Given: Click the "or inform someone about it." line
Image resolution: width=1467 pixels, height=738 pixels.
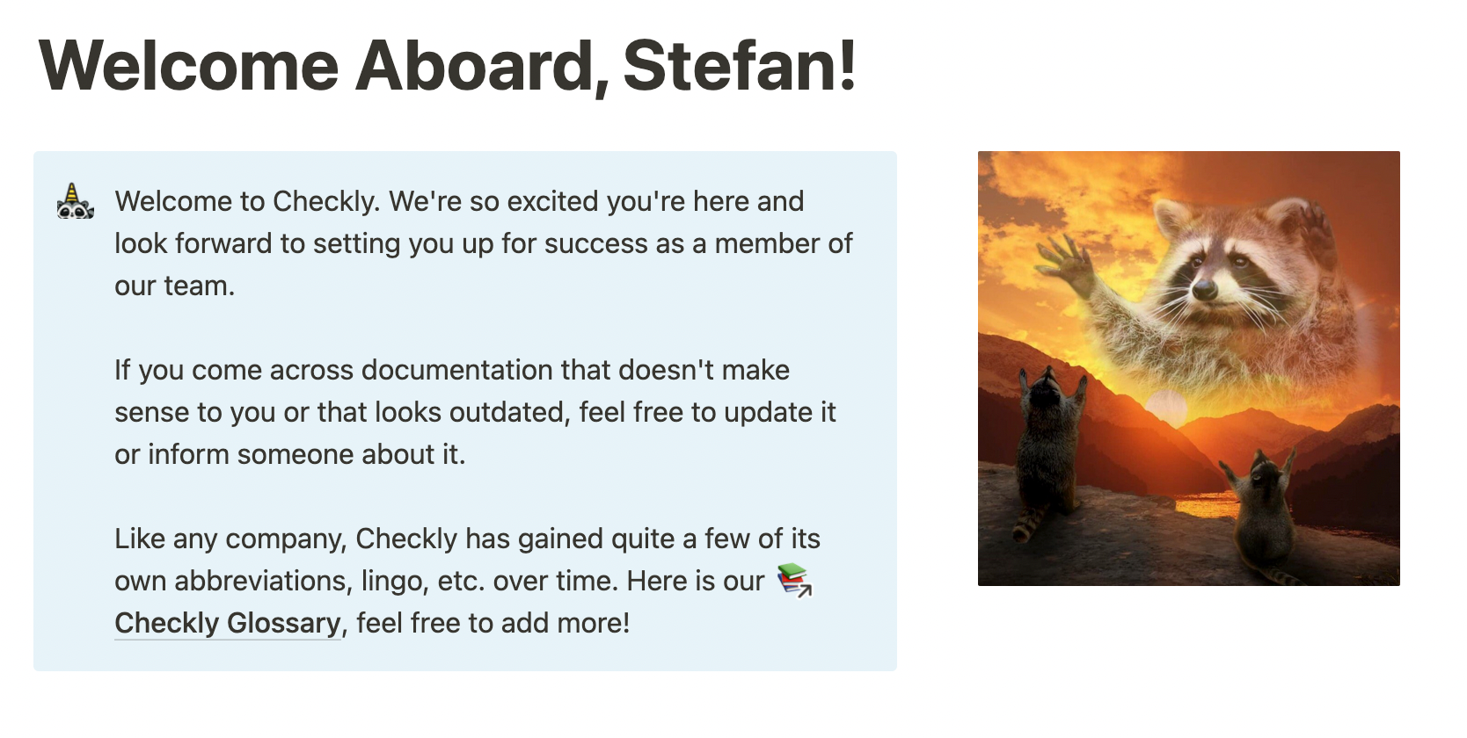Looking at the screenshot, I should [x=289, y=454].
